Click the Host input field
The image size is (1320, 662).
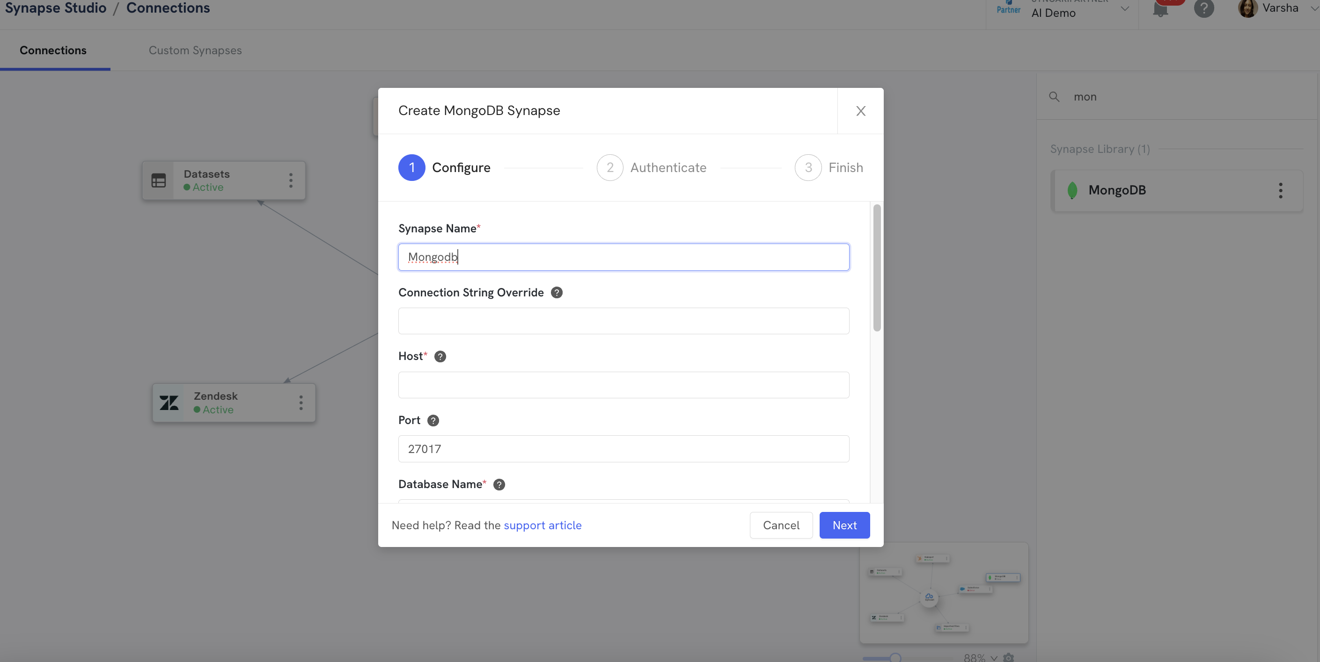623,385
